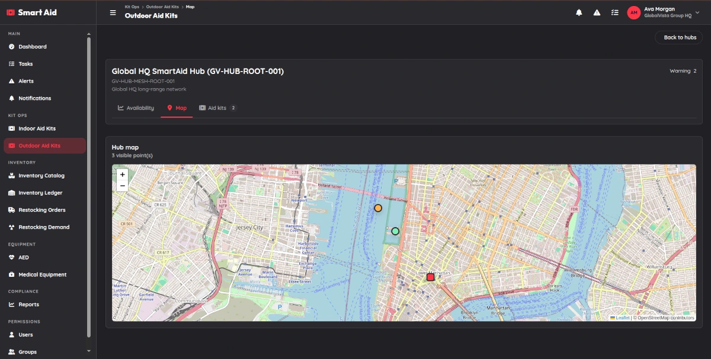Click the AM user avatar
The width and height of the screenshot is (711, 359).
633,12
